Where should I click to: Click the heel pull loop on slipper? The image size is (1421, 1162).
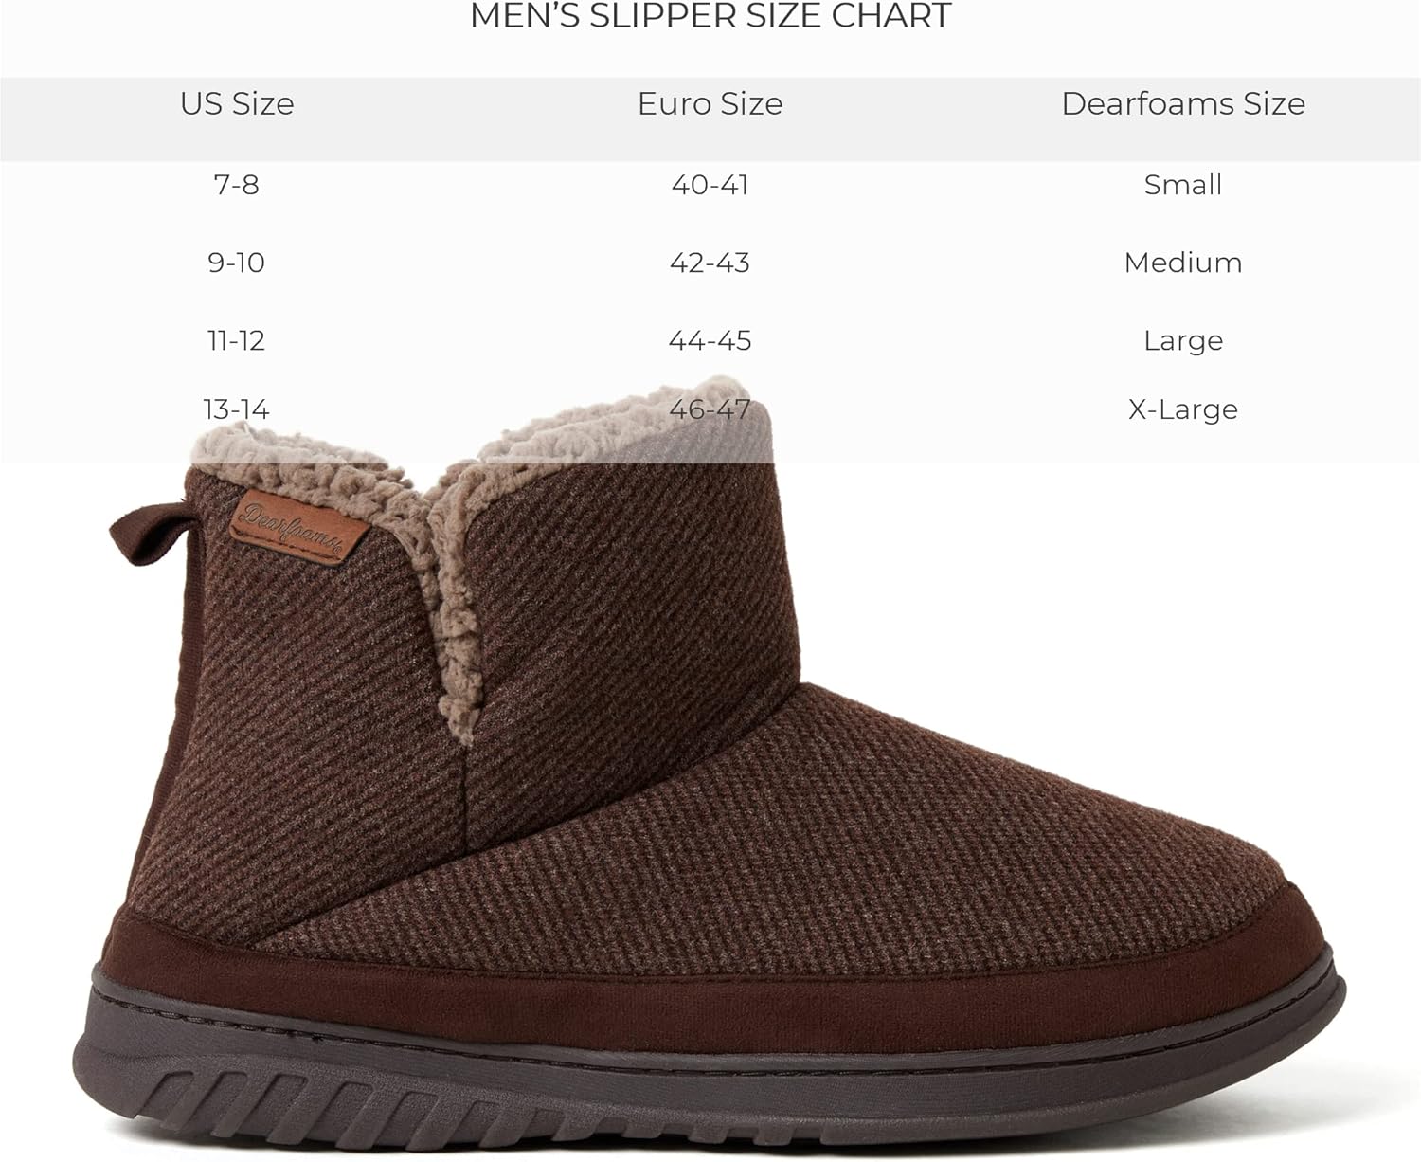[148, 533]
